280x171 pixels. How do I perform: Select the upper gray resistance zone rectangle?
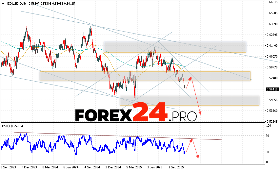click(x=175, y=47)
